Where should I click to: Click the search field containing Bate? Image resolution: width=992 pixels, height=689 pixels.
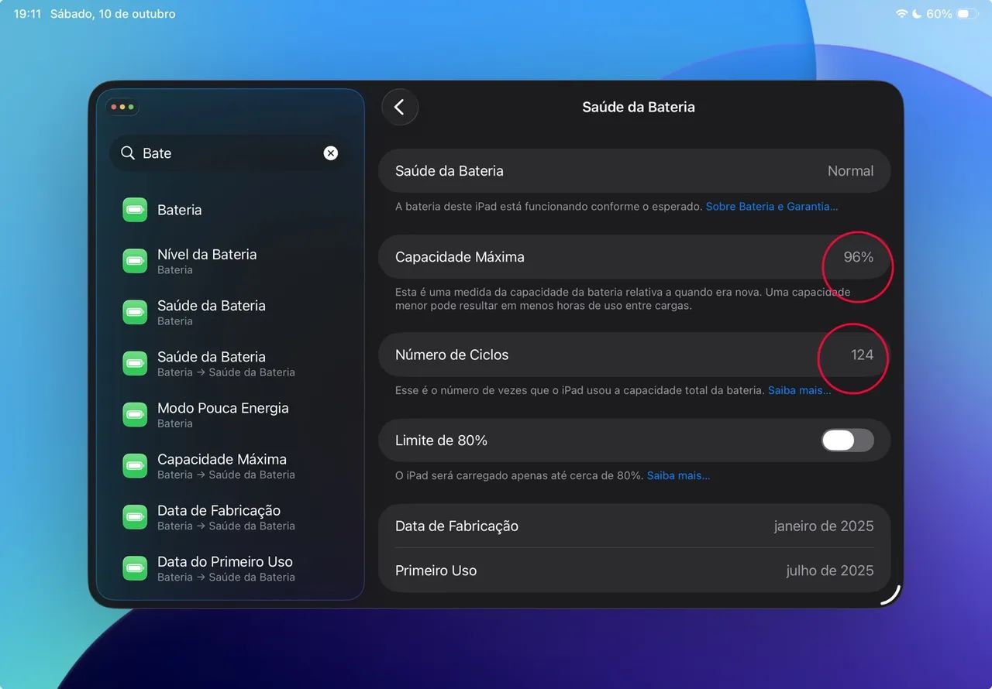pos(230,153)
